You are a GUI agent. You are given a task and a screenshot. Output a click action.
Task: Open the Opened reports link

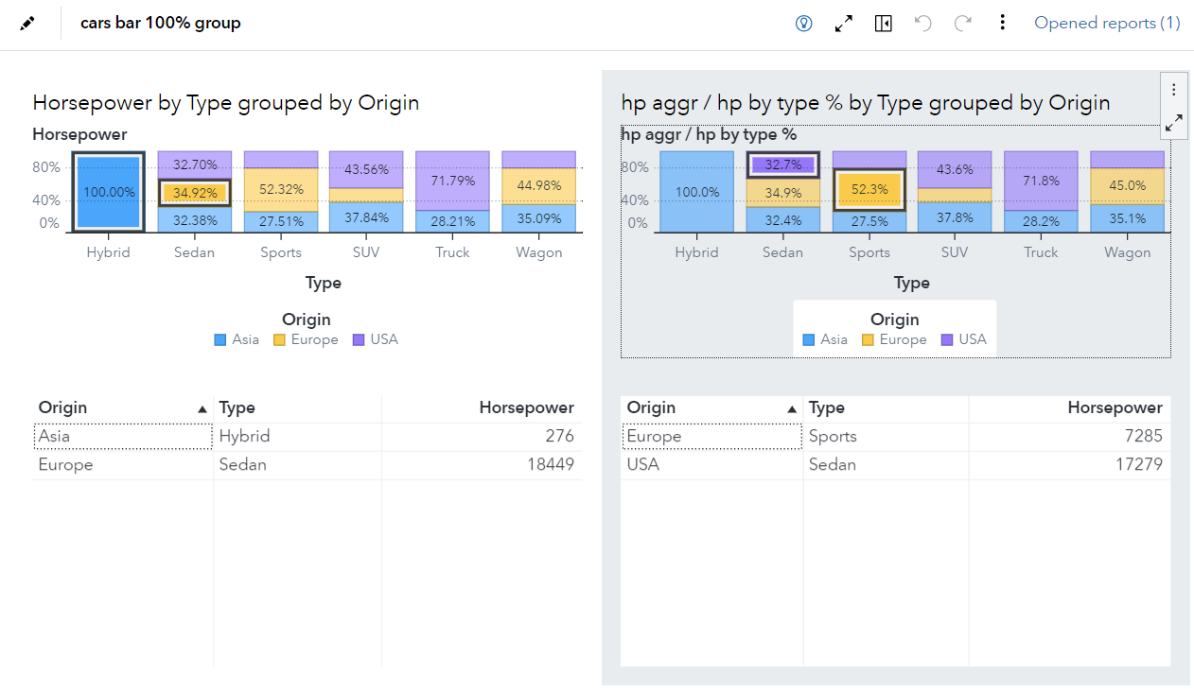[1107, 23]
